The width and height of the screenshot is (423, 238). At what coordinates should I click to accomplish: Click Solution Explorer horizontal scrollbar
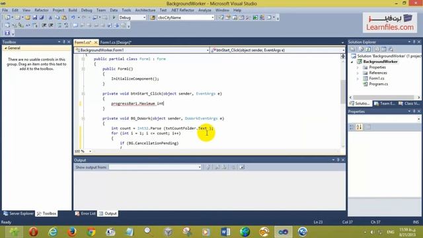(384, 97)
